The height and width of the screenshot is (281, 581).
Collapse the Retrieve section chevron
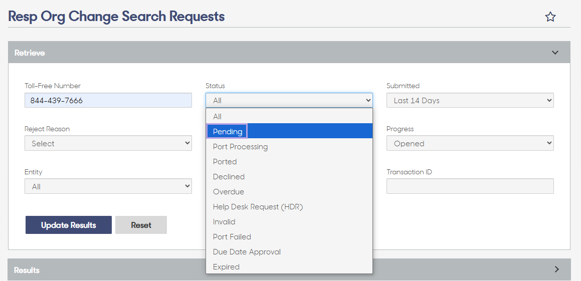pos(555,53)
